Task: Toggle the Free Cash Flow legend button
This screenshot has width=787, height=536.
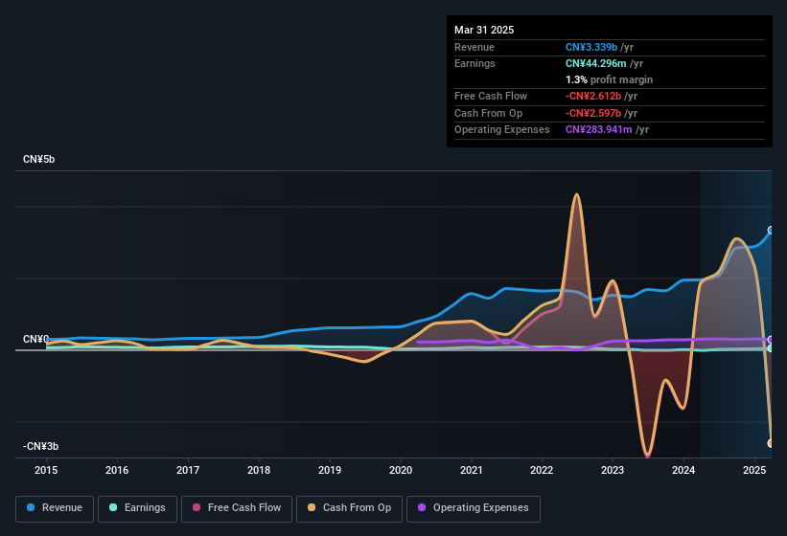Action: (x=237, y=508)
